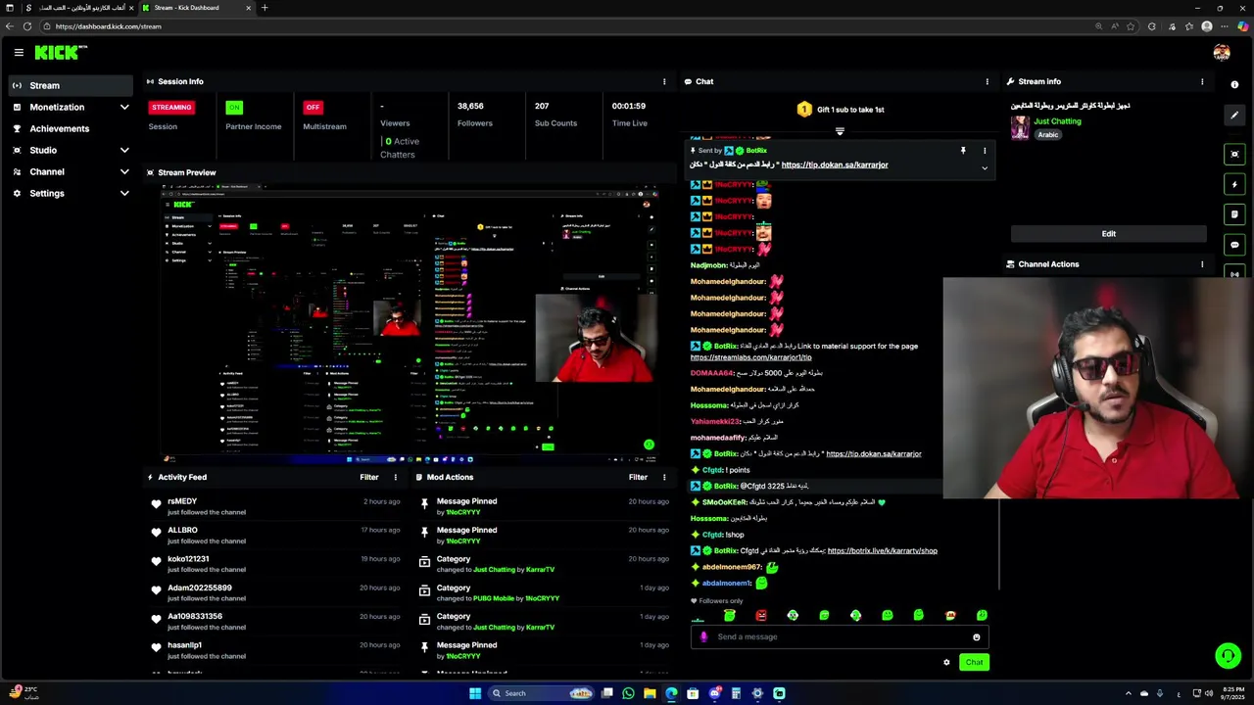The width and height of the screenshot is (1254, 705).
Task: Click the stream preview video
Action: [x=410, y=323]
